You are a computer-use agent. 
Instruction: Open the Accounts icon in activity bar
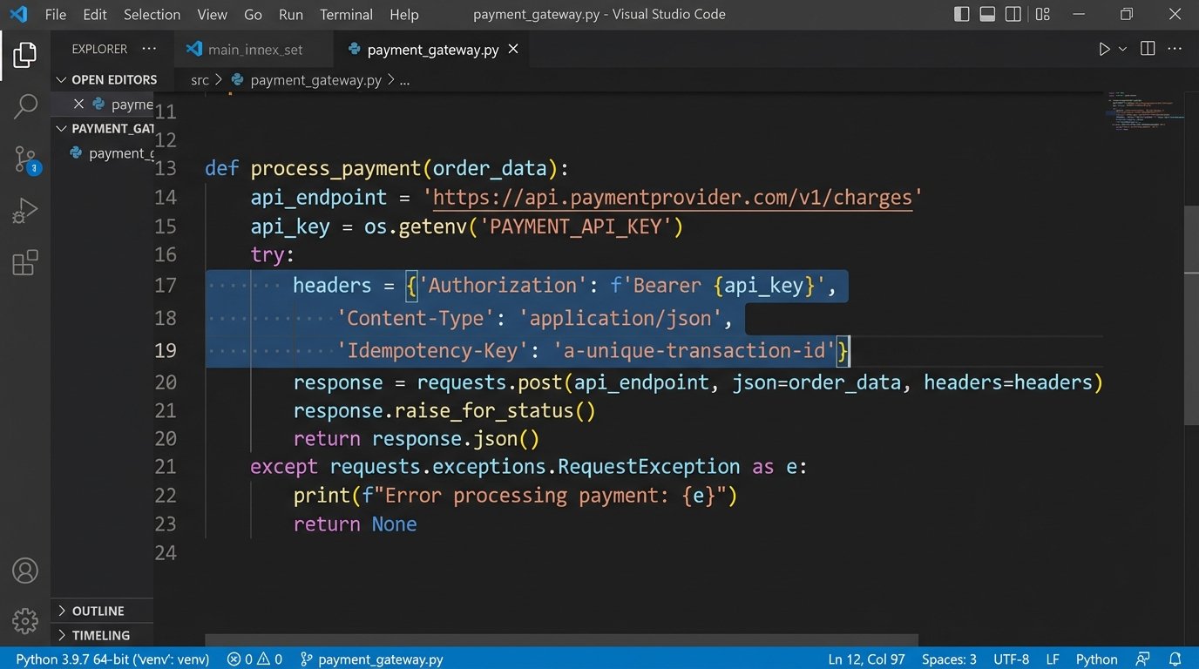click(24, 571)
